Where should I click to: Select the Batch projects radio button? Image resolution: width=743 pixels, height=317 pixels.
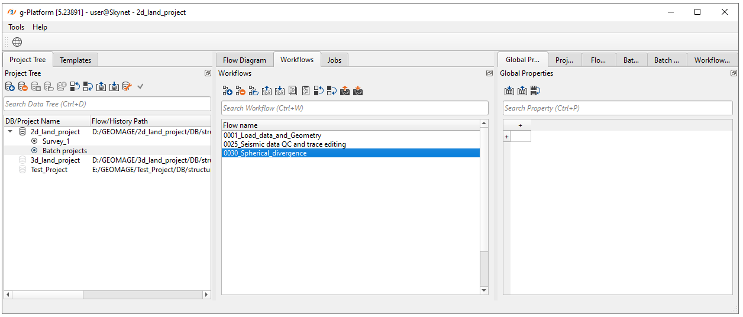(34, 151)
